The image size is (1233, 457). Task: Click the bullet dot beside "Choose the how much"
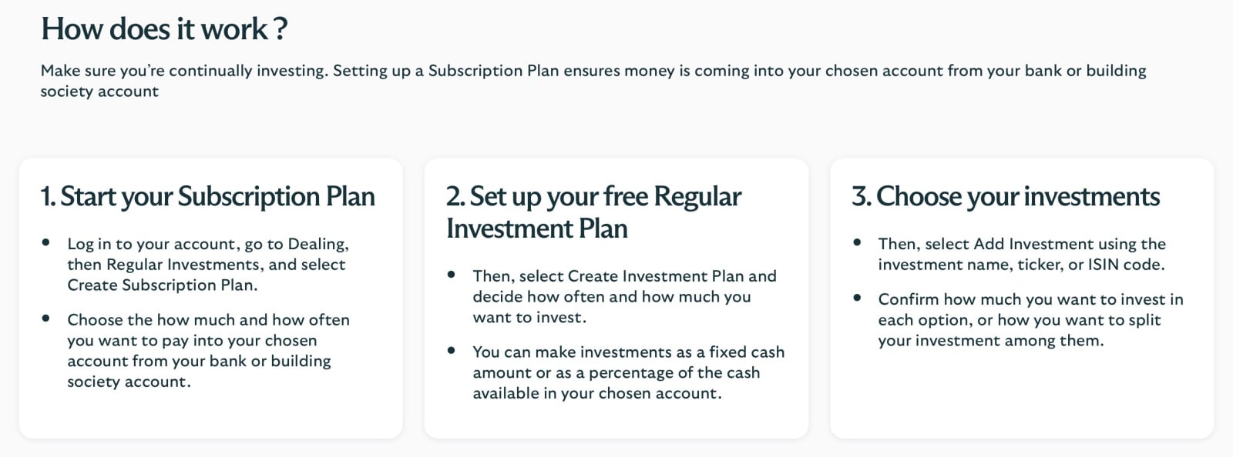pyautogui.click(x=46, y=318)
